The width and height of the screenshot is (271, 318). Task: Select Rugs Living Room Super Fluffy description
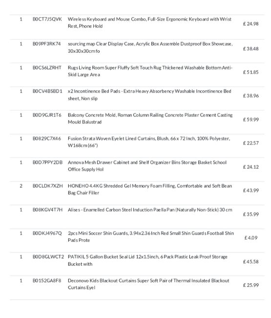(x=150, y=71)
